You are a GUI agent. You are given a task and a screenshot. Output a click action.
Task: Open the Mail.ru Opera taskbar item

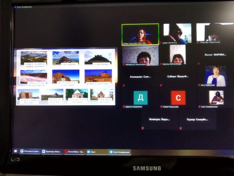pos(75,151)
